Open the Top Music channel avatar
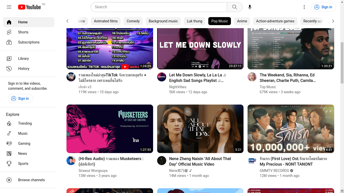The image size is (344, 193). (252, 77)
